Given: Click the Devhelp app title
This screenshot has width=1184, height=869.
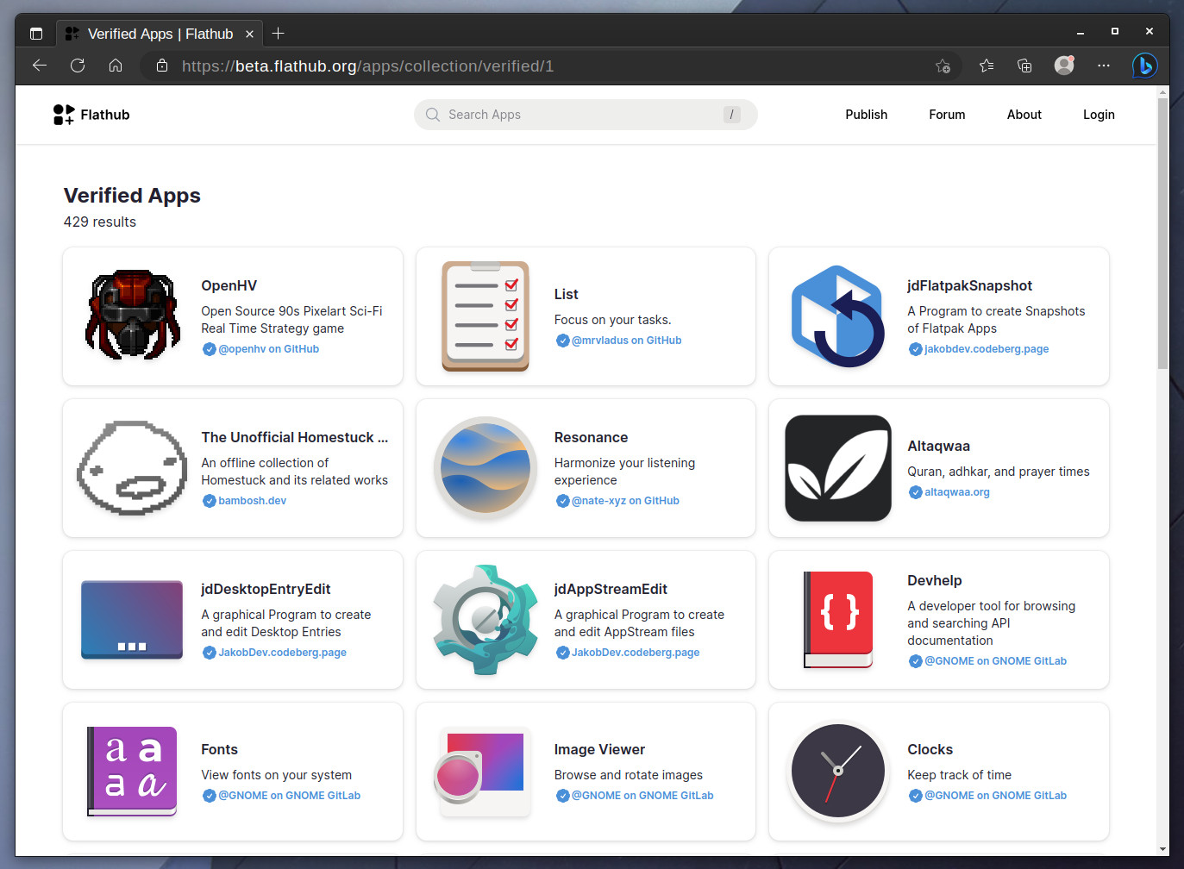Looking at the screenshot, I should 934,581.
